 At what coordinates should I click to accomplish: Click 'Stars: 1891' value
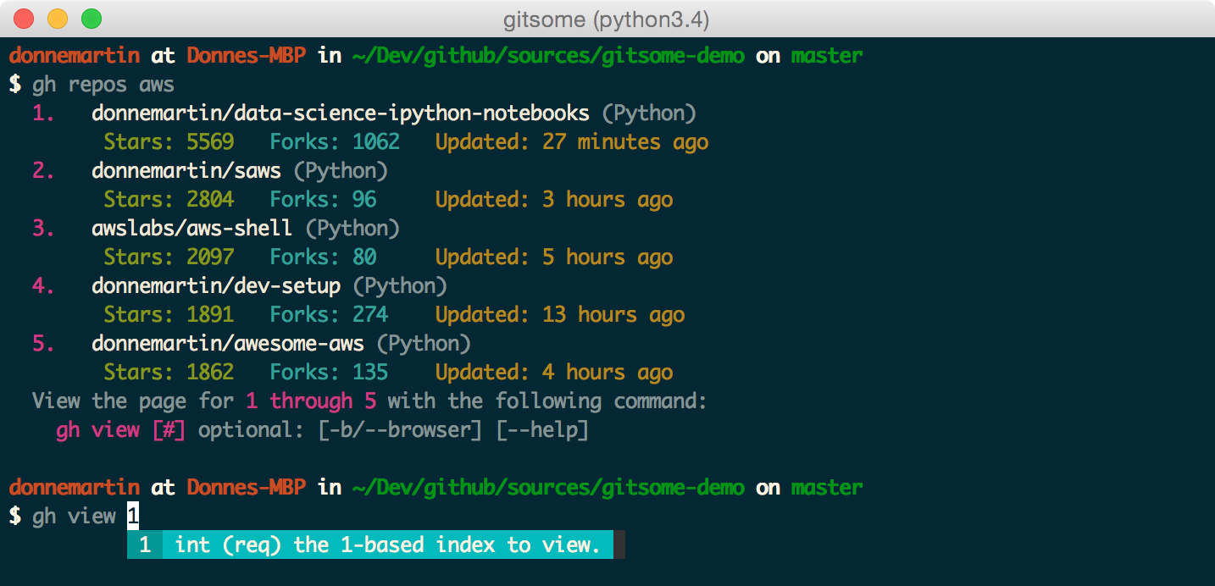coord(169,314)
